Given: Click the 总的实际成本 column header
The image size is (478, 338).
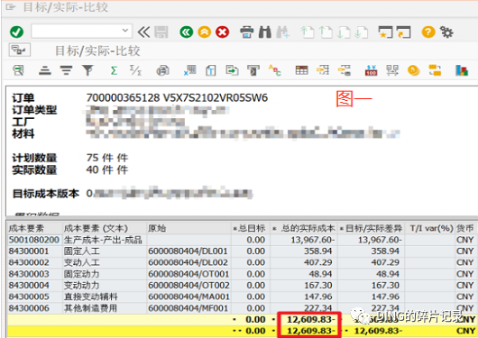Looking at the screenshot, I should coord(304,228).
